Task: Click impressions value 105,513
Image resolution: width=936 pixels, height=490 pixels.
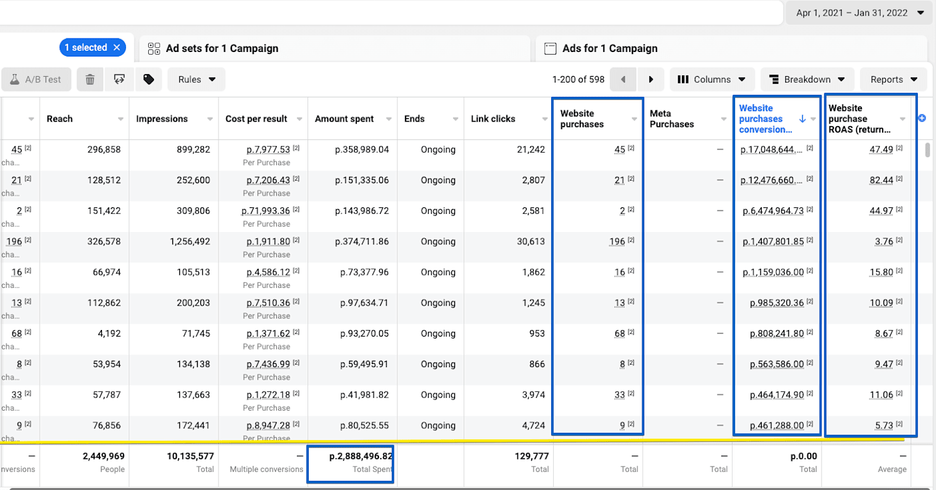Action: click(193, 272)
